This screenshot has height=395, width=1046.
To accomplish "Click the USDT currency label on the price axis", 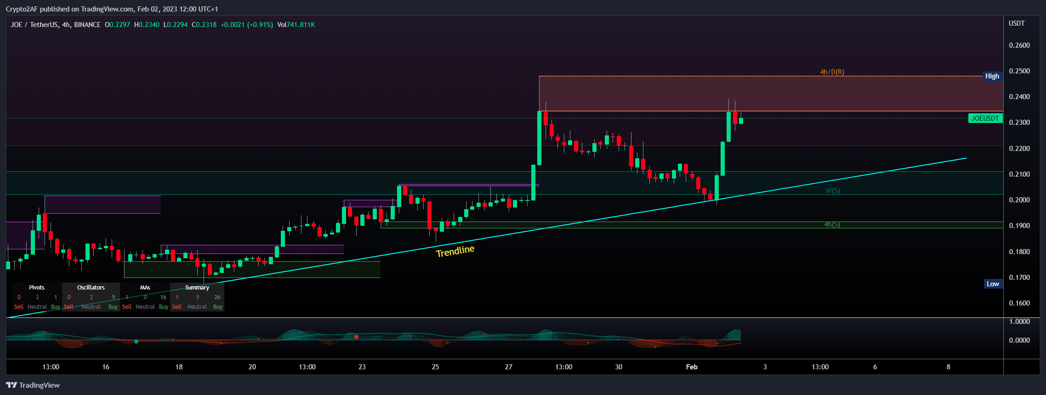I will point(1017,23).
